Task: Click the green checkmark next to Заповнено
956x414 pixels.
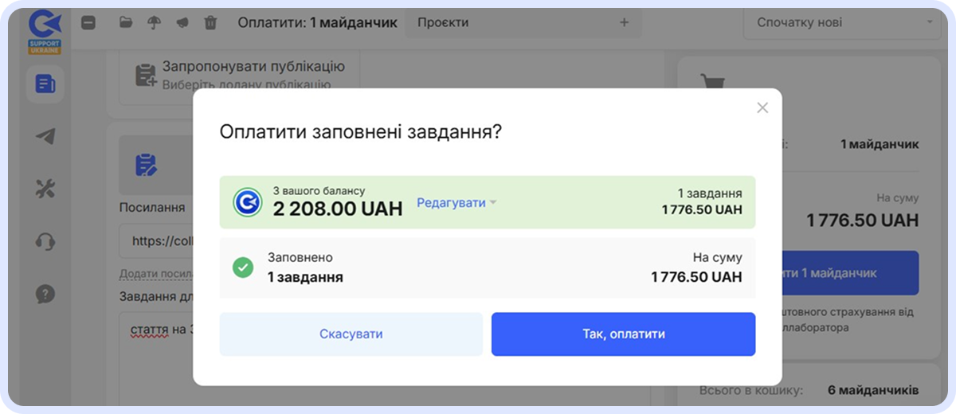Action: (243, 268)
